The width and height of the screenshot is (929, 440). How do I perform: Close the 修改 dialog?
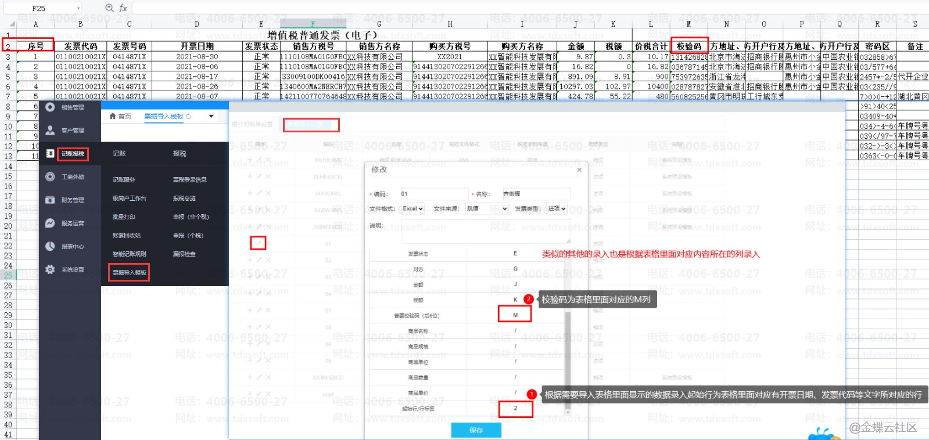coord(579,170)
